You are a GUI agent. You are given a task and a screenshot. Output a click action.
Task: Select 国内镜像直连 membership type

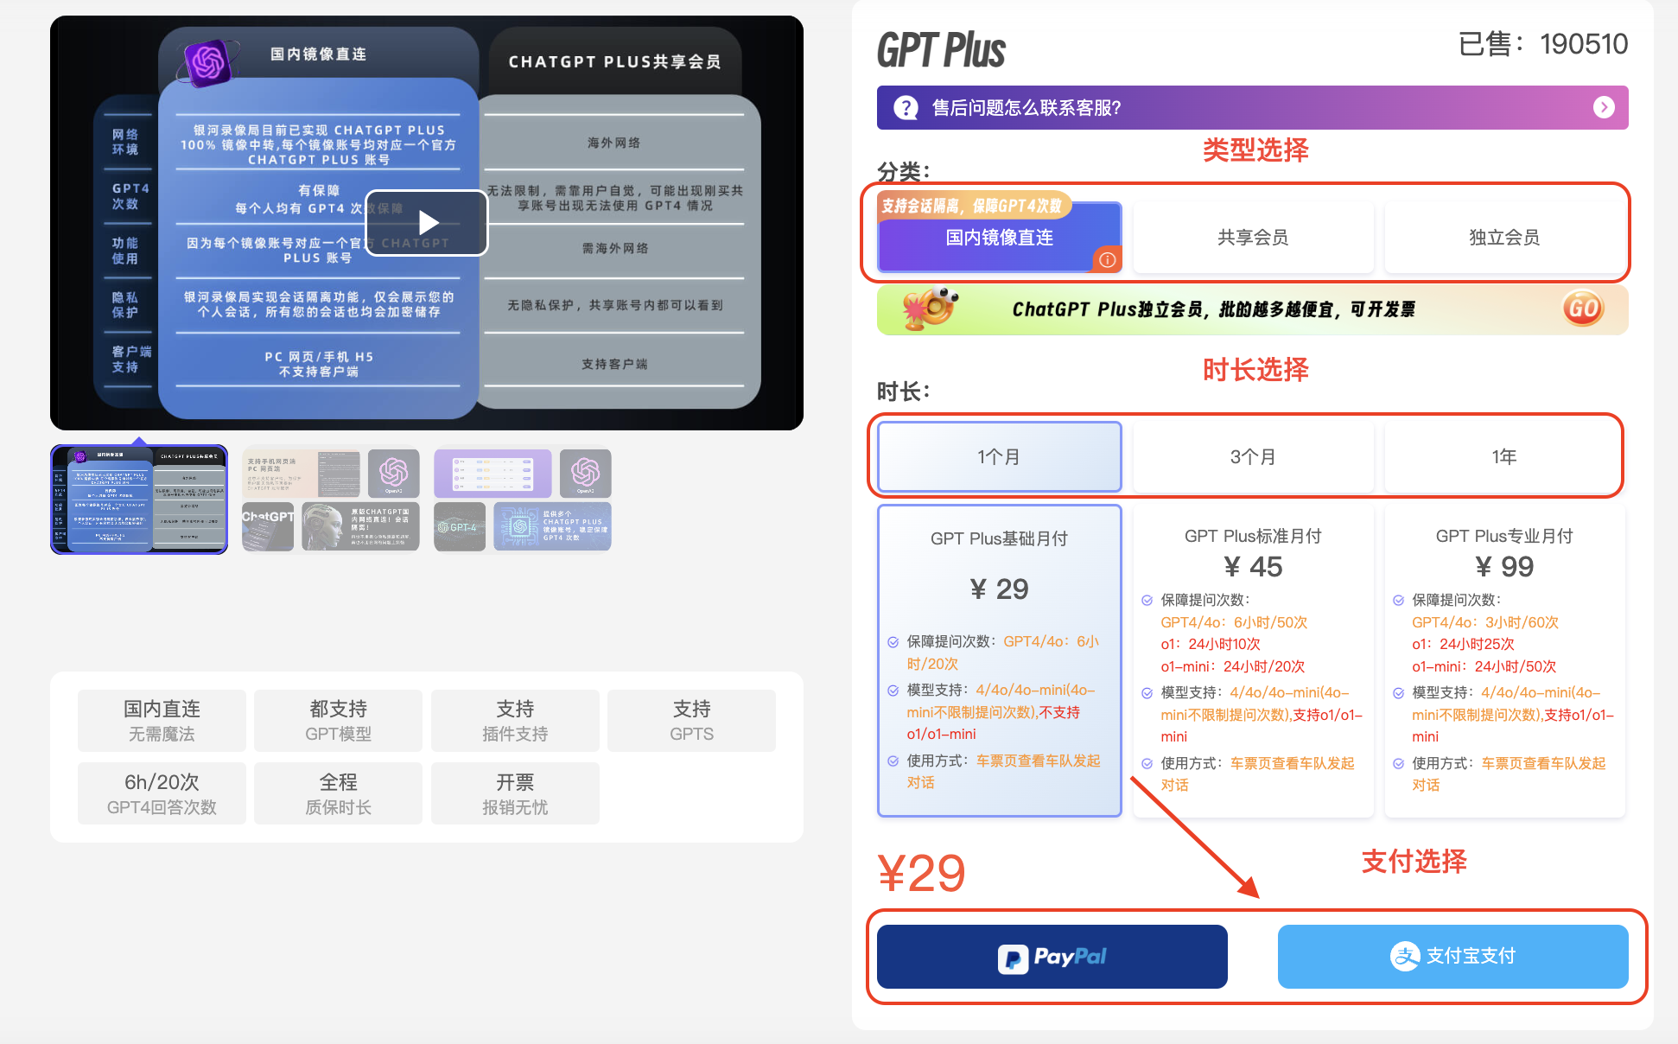click(998, 237)
